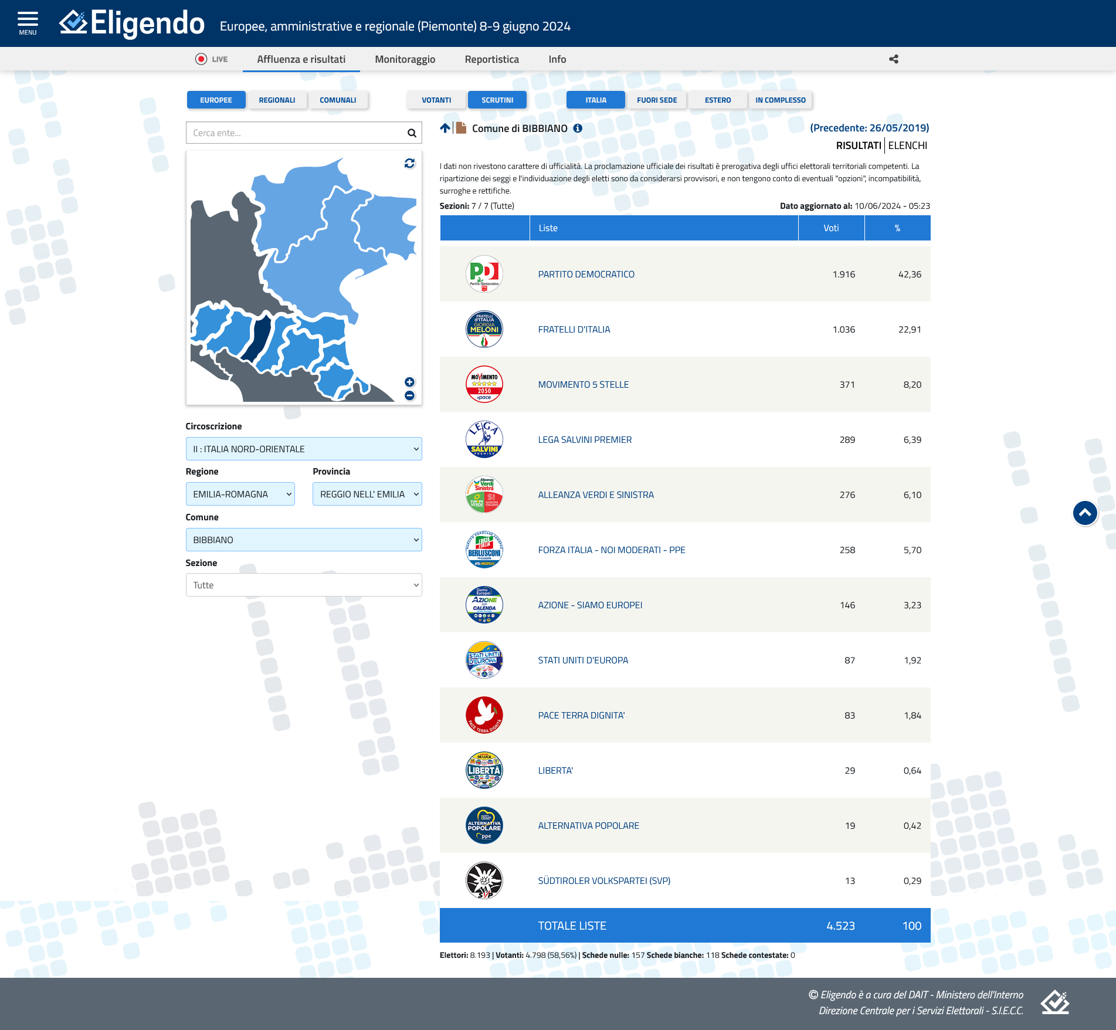Select the EUROPEE toggle button
Image resolution: width=1116 pixels, height=1030 pixels.
click(216, 100)
